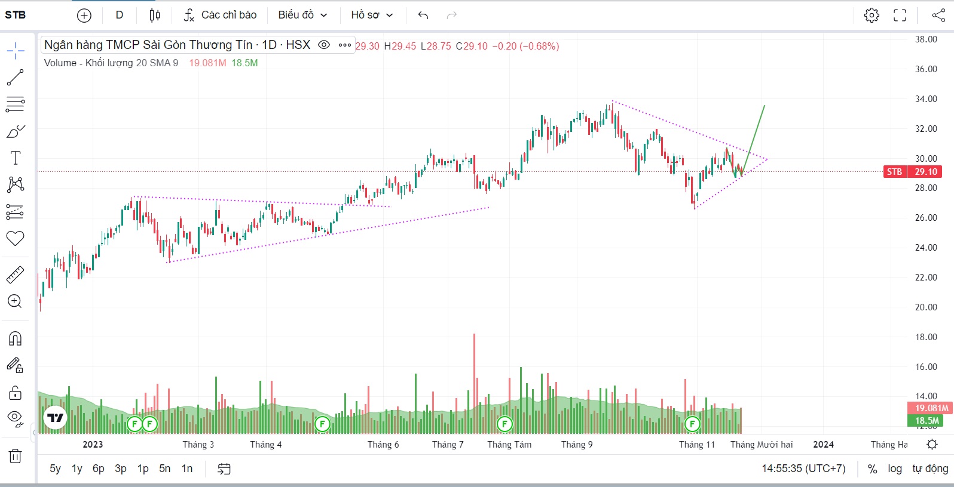The height and width of the screenshot is (487, 954).
Task: Expand the Biểu đồ dropdown
Action: (302, 15)
